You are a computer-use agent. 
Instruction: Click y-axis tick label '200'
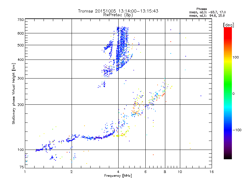pyautogui.click(x=21, y=105)
